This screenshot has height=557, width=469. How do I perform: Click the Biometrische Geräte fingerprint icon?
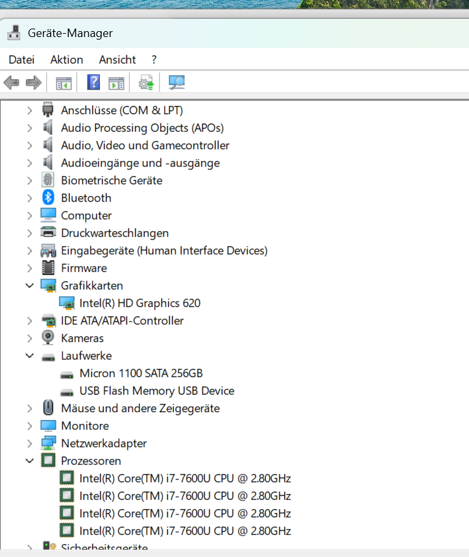[48, 180]
